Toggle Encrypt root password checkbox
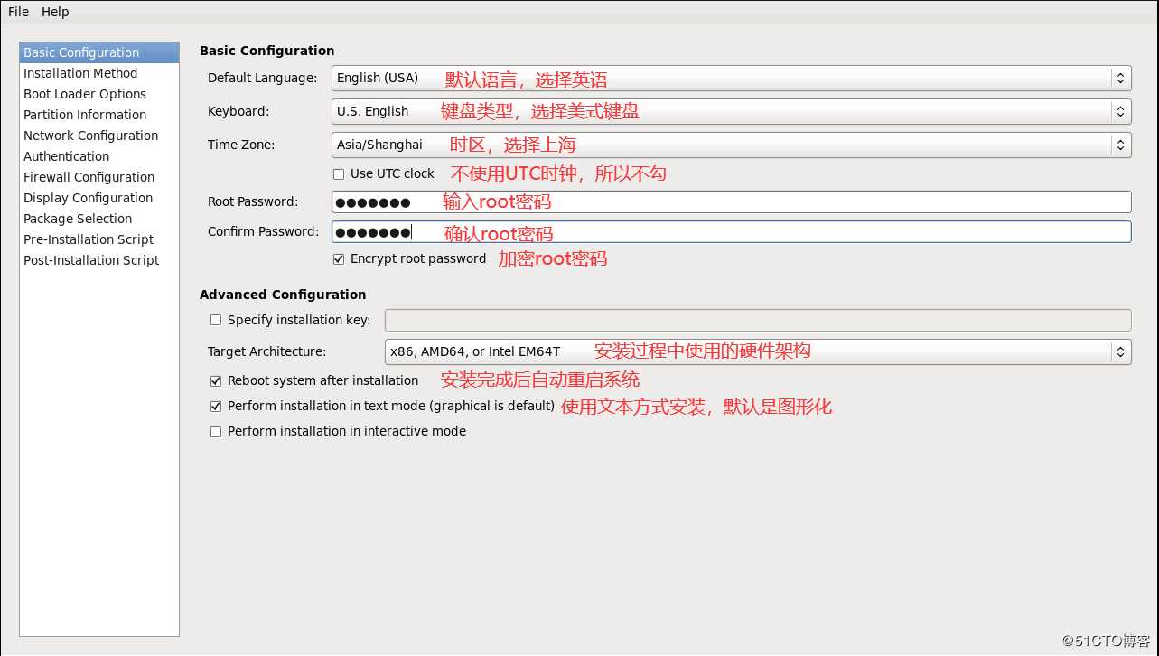 (x=339, y=259)
